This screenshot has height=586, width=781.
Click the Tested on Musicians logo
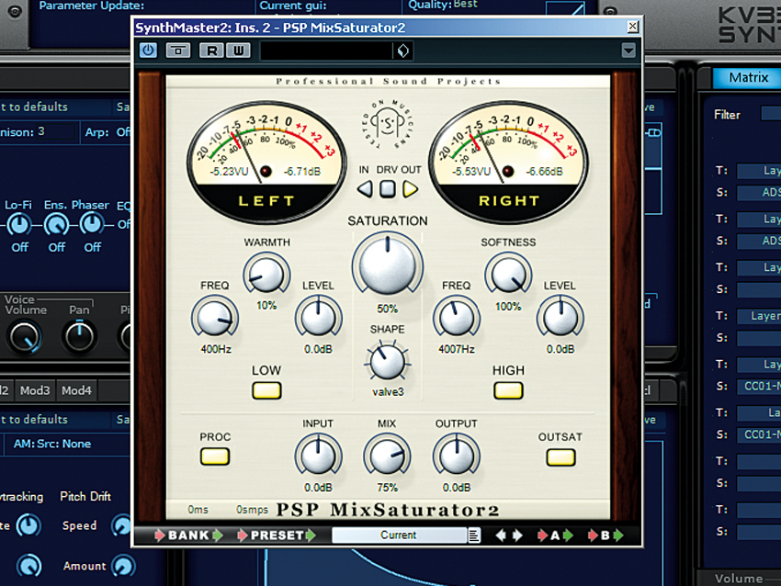point(388,125)
